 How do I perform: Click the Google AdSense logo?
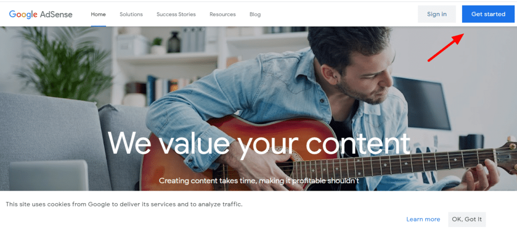pyautogui.click(x=40, y=14)
